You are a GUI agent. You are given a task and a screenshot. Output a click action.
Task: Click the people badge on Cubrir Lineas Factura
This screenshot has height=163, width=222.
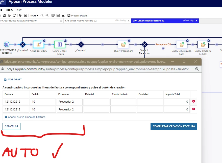65,41
